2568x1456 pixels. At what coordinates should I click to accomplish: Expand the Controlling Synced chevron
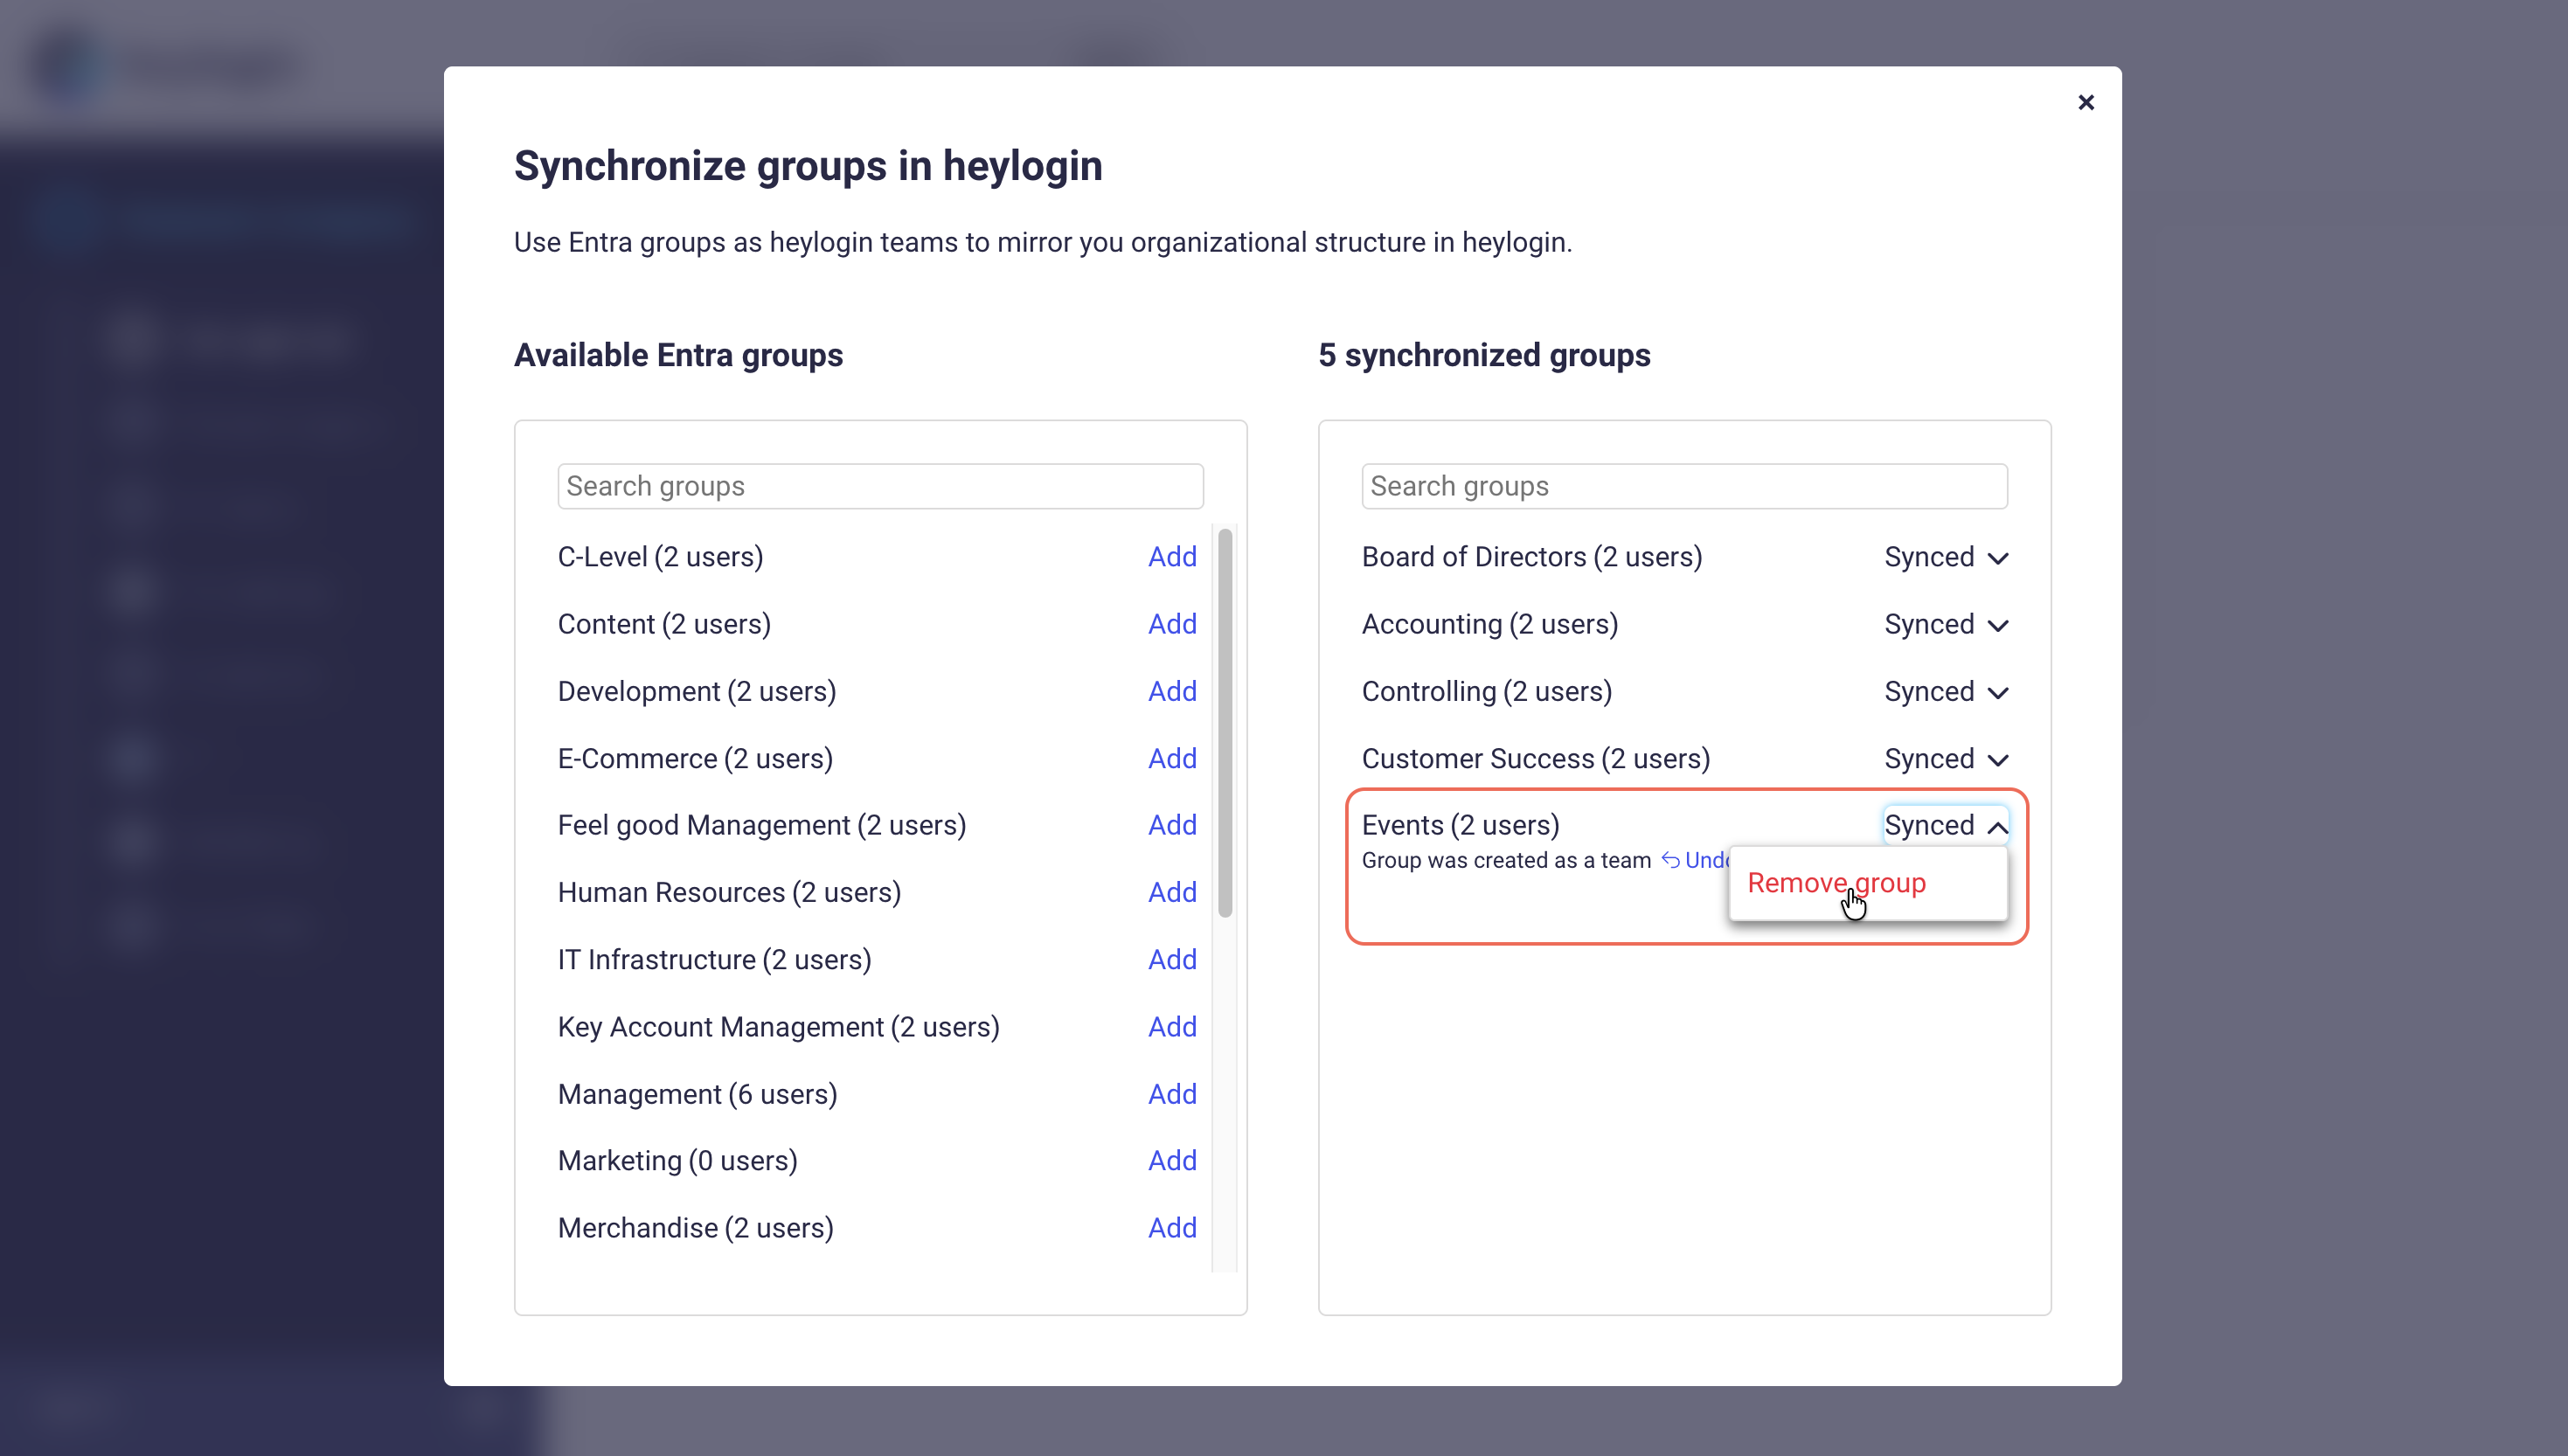click(1997, 692)
